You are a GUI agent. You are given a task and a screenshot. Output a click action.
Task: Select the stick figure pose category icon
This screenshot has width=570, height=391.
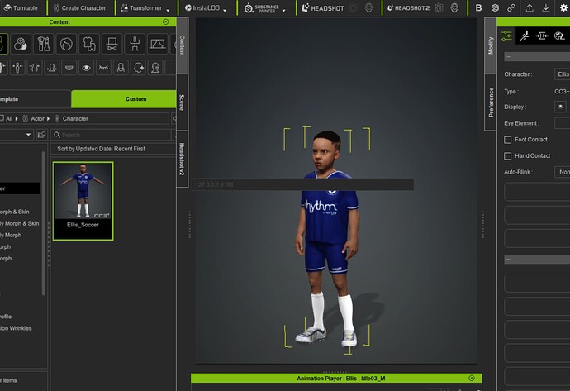click(x=135, y=44)
